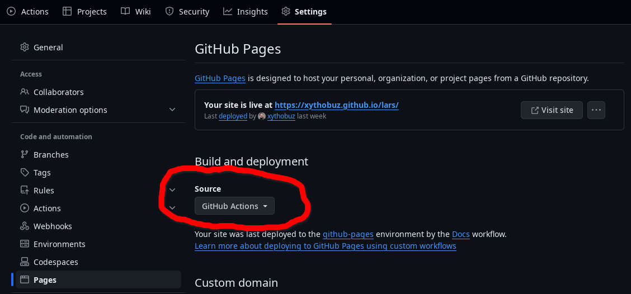Viewport: 631px width, 294px height.
Task: Click the Visit site button
Action: click(552, 110)
